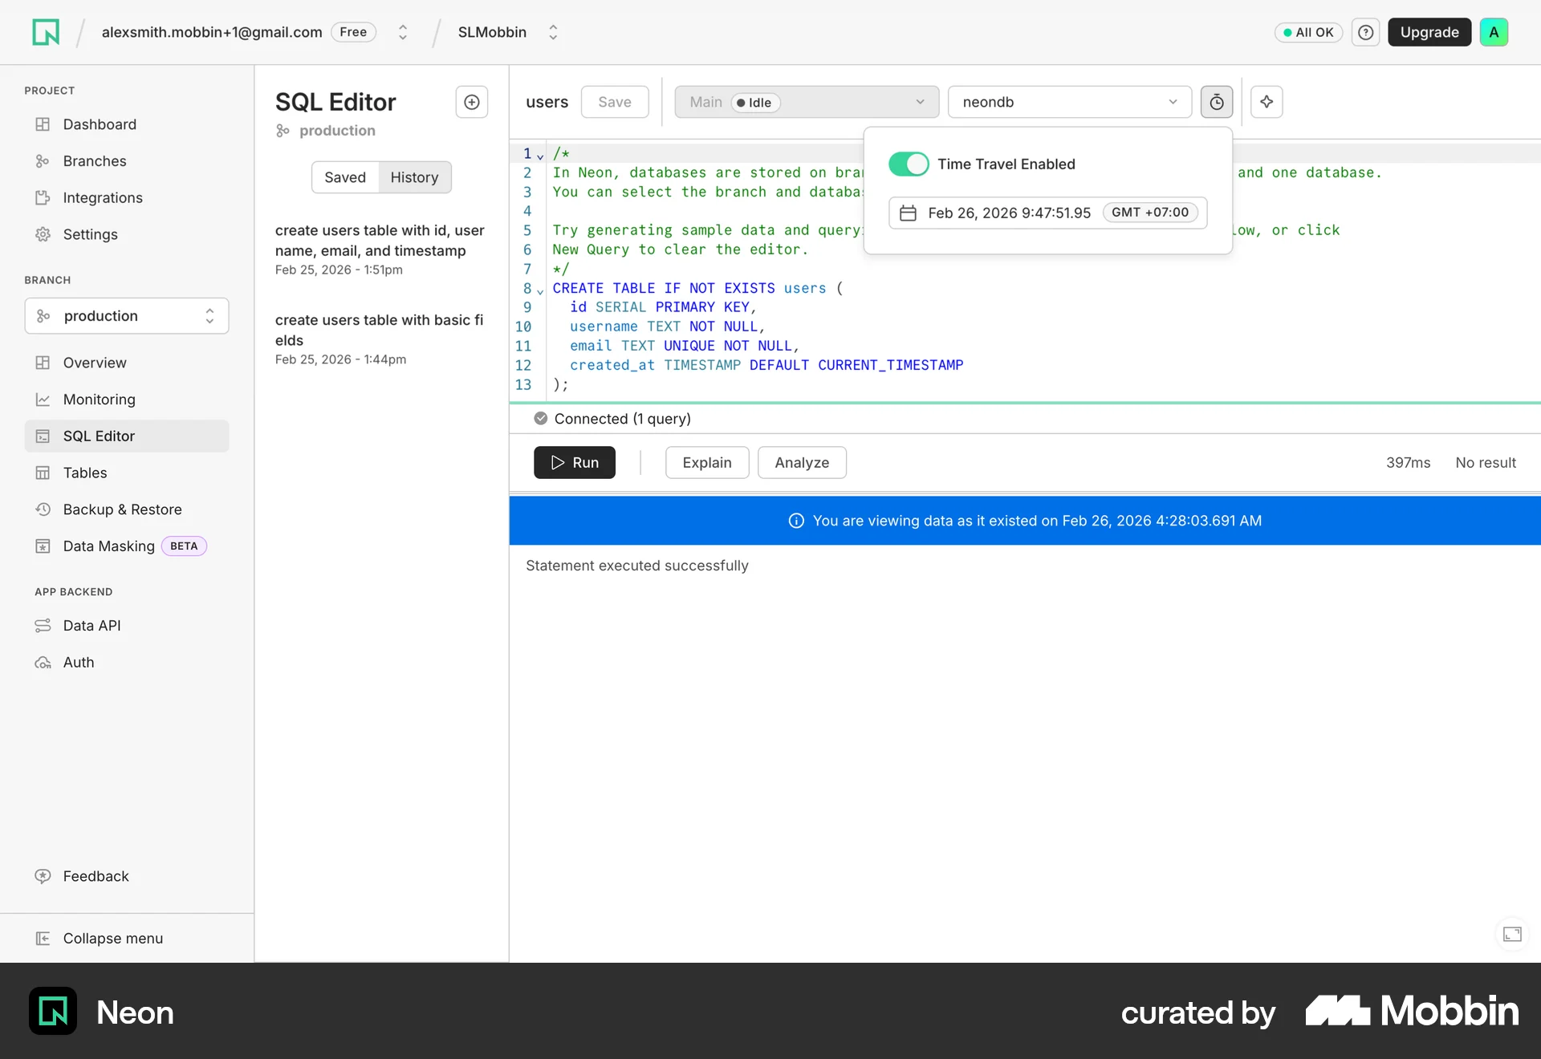The height and width of the screenshot is (1059, 1541).
Task: Toggle Time Travel Enabled switch
Action: point(909,164)
